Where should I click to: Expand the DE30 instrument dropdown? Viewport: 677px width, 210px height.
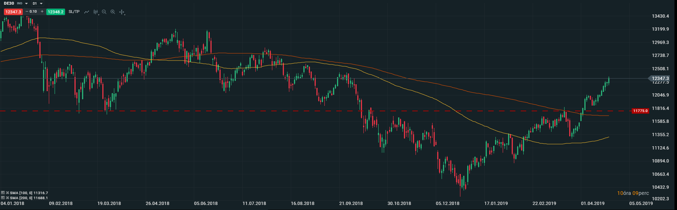tap(26, 4)
